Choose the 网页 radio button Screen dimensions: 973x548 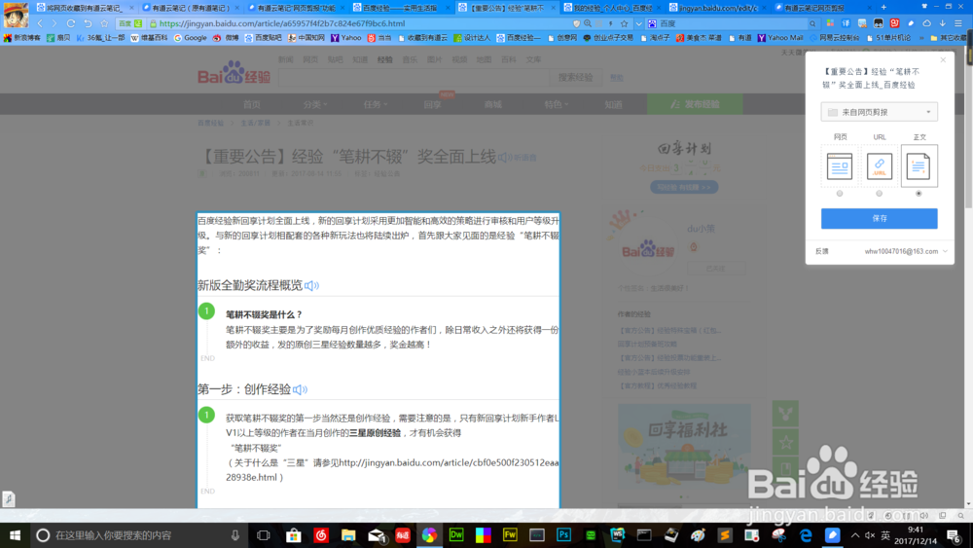pyautogui.click(x=840, y=194)
